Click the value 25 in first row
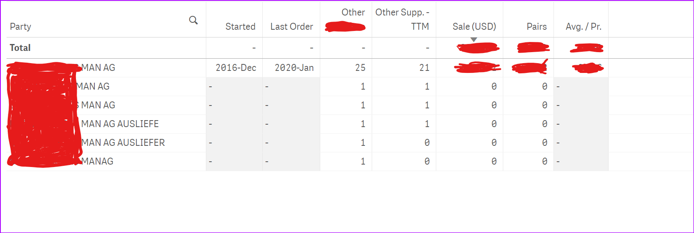 pos(360,68)
